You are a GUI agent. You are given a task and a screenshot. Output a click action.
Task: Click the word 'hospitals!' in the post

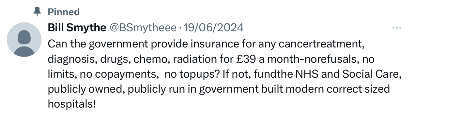pos(72,104)
